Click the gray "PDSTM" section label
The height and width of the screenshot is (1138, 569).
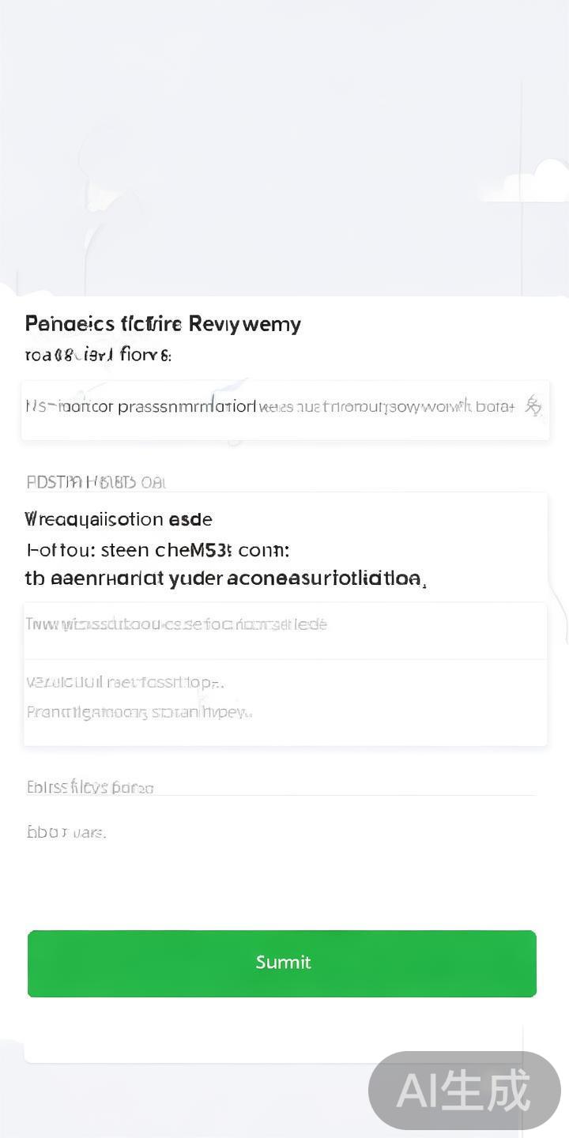tap(96, 481)
